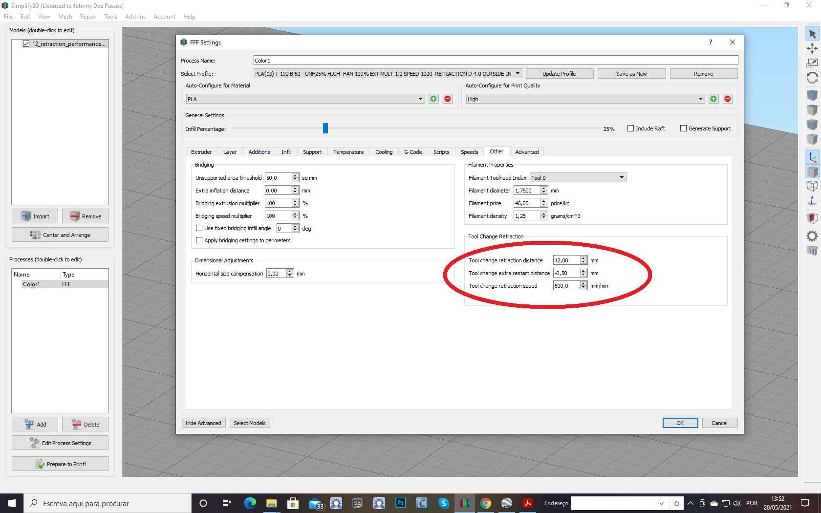This screenshot has width=821, height=513.
Task: Click the Filament price input field
Action: click(527, 203)
